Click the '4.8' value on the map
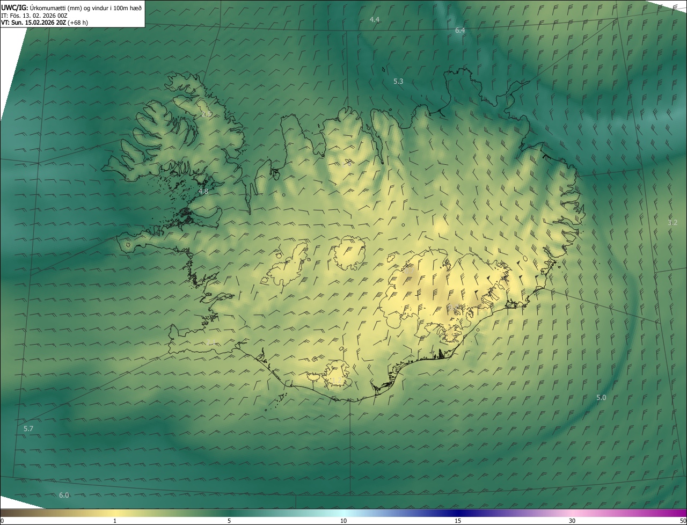687x525 pixels. click(x=203, y=192)
